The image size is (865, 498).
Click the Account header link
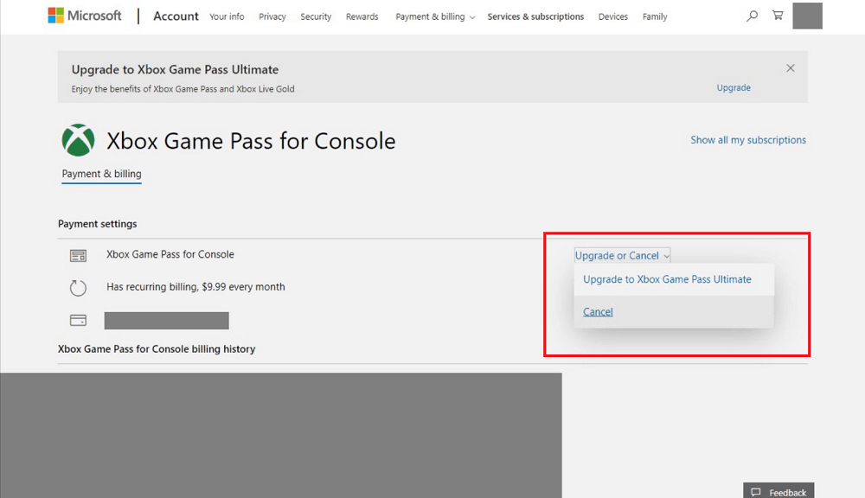[x=176, y=16]
